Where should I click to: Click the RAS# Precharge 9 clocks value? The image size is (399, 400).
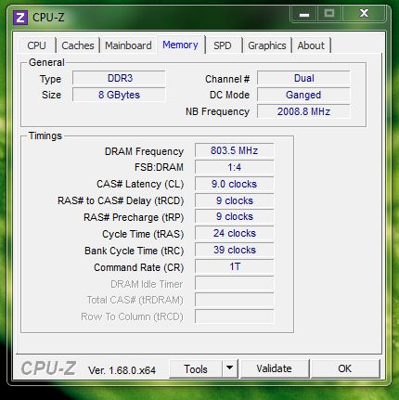[234, 217]
